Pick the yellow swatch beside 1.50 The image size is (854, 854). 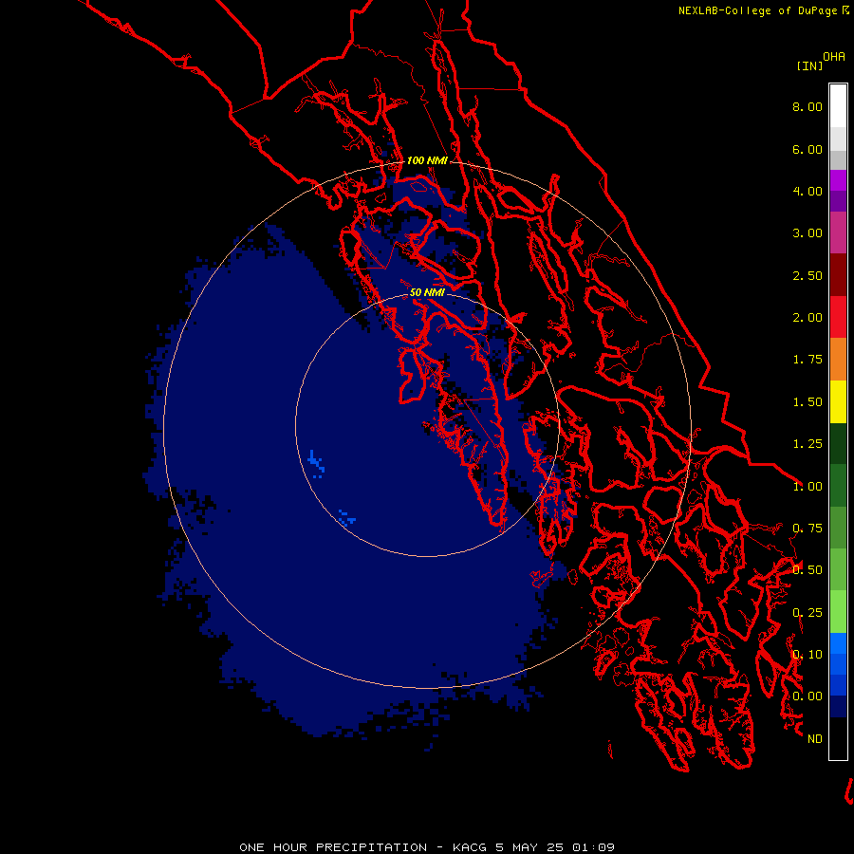coord(838,401)
